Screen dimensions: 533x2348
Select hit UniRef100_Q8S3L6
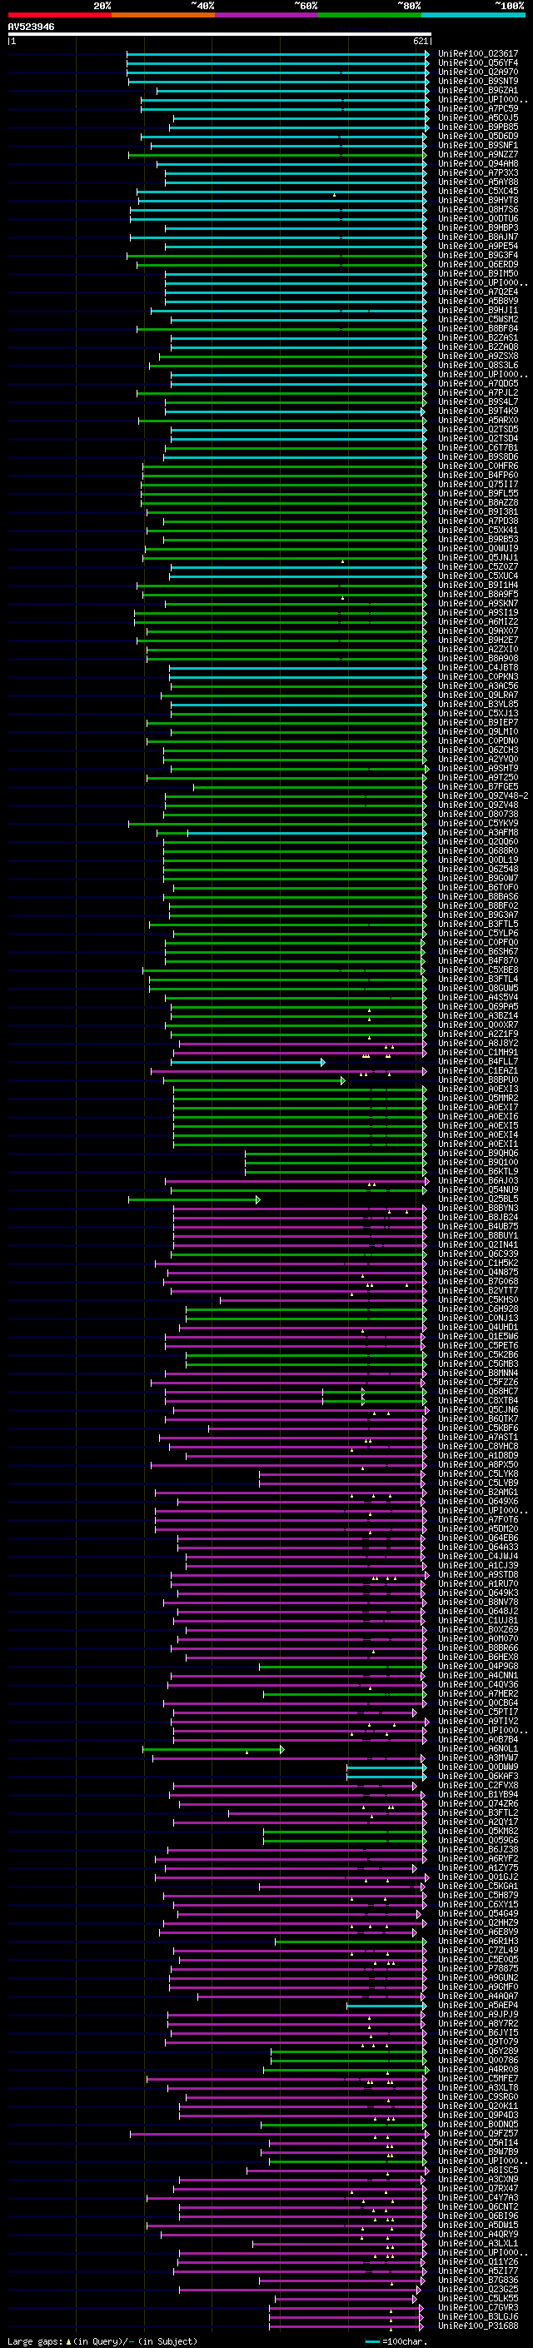(x=478, y=366)
